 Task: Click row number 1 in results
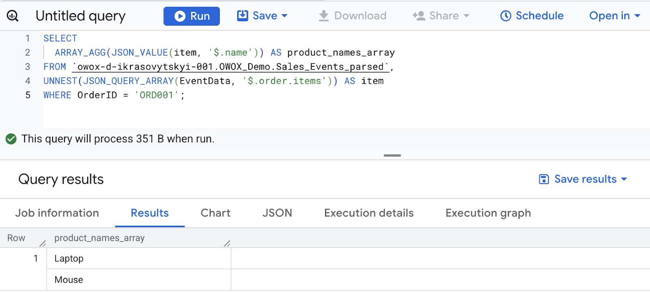pyautogui.click(x=36, y=258)
